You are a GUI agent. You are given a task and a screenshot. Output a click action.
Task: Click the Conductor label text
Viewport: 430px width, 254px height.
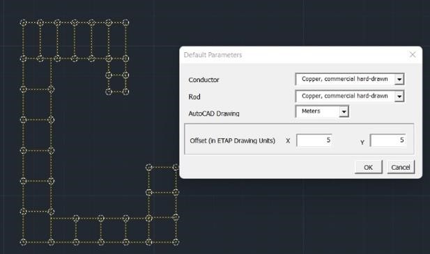pyautogui.click(x=204, y=79)
